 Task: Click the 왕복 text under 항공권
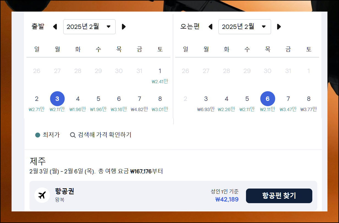coord(59,200)
